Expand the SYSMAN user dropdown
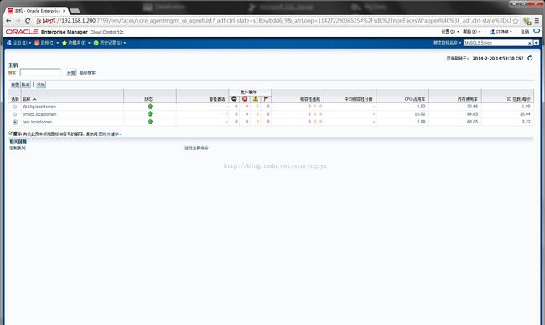545x325 pixels. click(501, 32)
